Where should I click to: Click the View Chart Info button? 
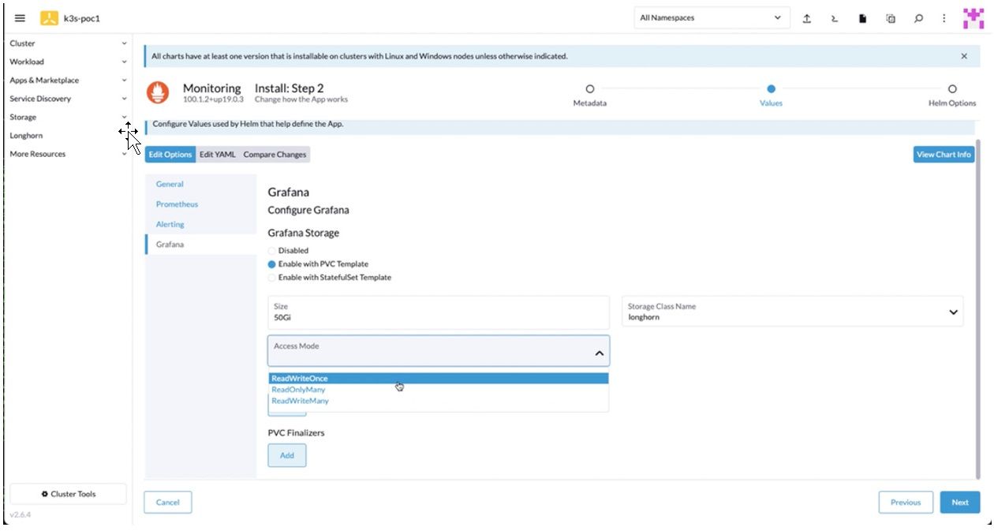pyautogui.click(x=944, y=155)
